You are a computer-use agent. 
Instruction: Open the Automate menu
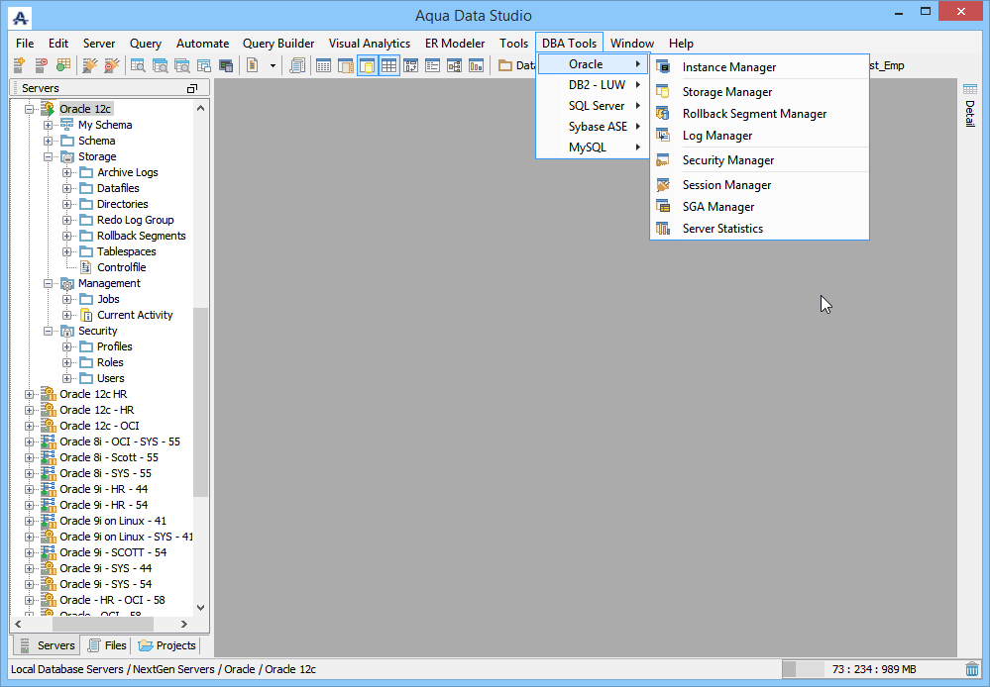click(203, 43)
